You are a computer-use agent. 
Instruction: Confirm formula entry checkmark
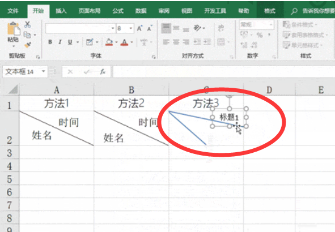(x=87, y=72)
